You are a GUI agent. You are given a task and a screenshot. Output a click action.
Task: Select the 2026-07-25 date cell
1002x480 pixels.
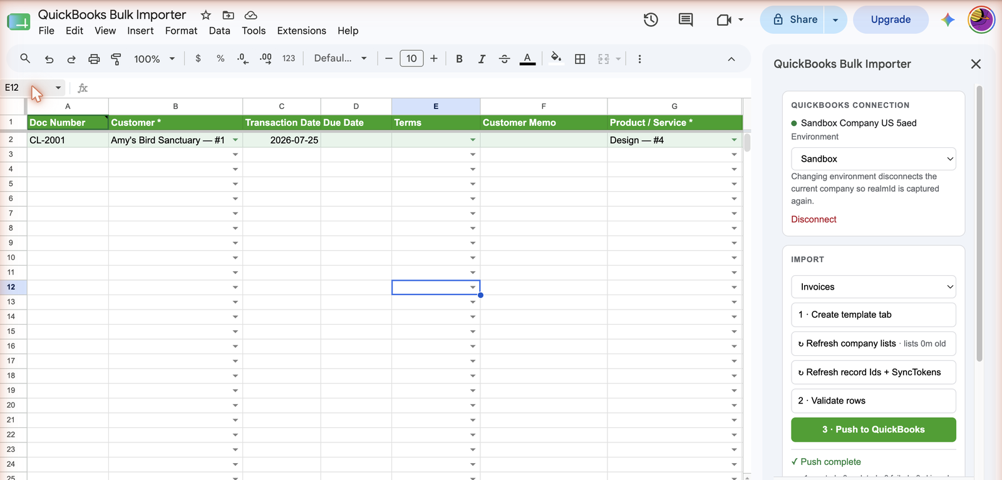click(x=282, y=140)
